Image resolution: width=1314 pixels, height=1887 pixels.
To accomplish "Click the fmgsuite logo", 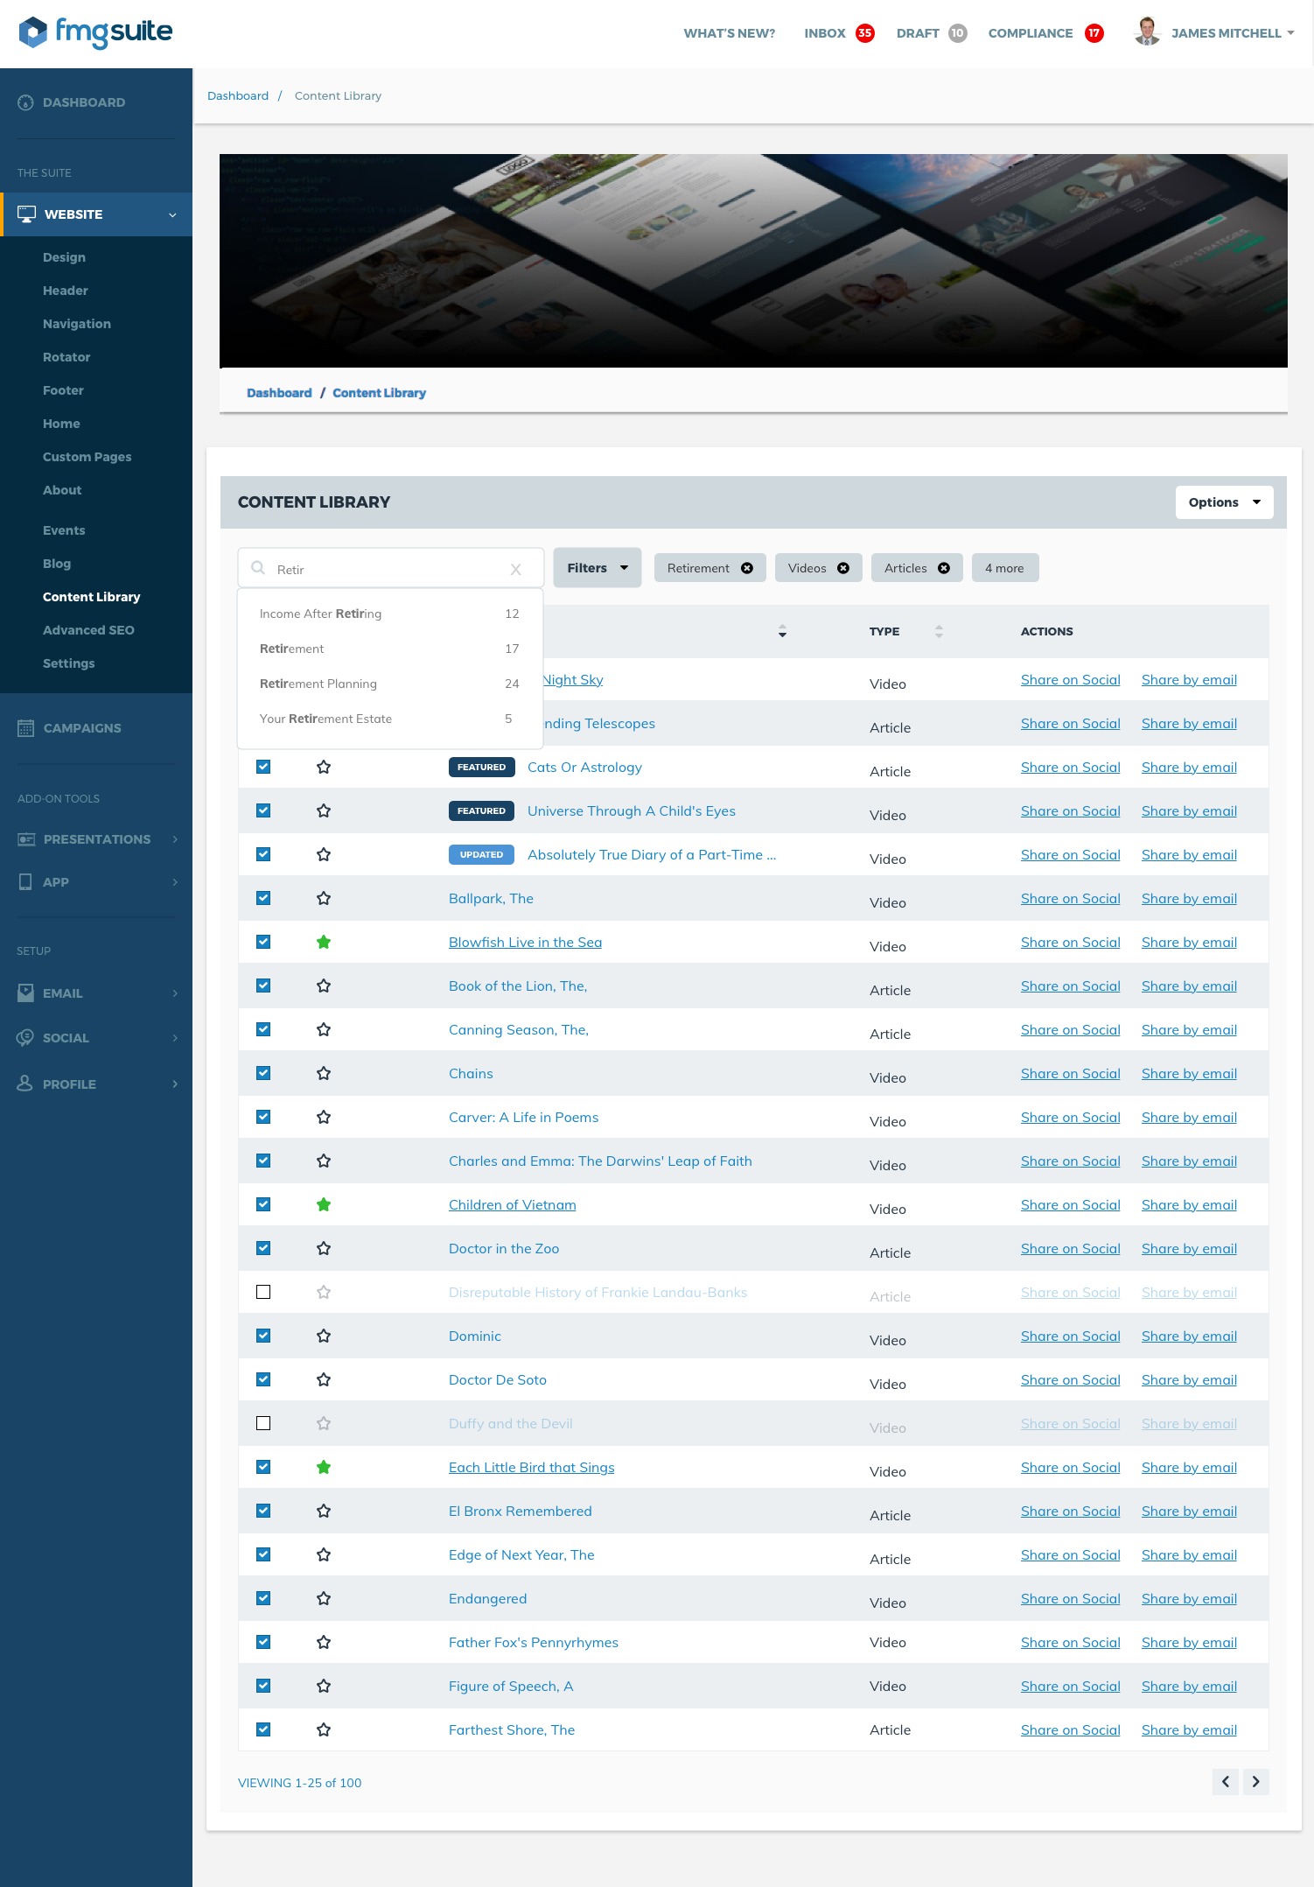I will [95, 32].
